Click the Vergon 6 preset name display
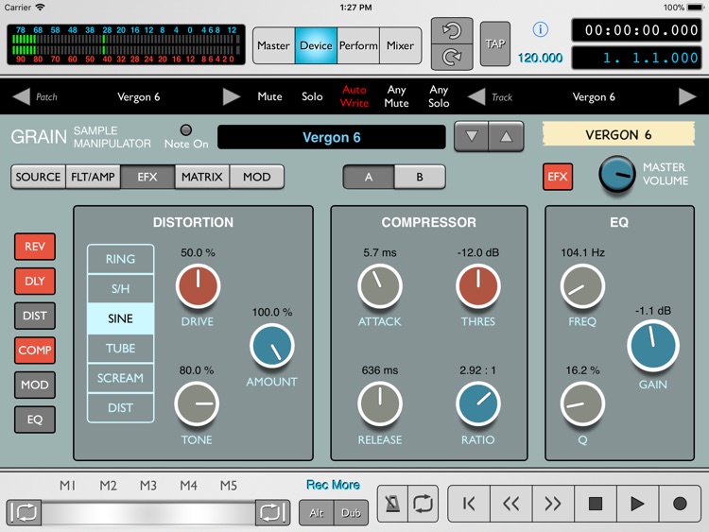The width and height of the screenshot is (709, 532). tap(332, 137)
